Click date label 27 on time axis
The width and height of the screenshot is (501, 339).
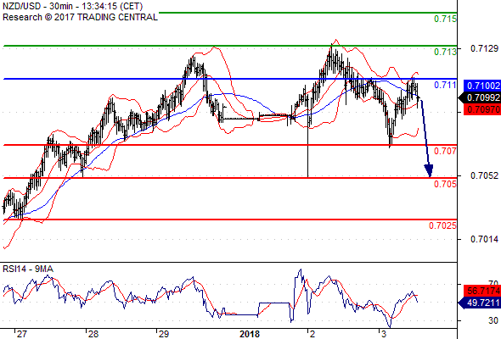[22, 334]
